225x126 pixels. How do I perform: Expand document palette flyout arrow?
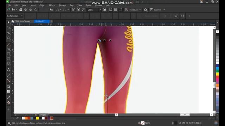pyautogui.click(x=14, y=118)
